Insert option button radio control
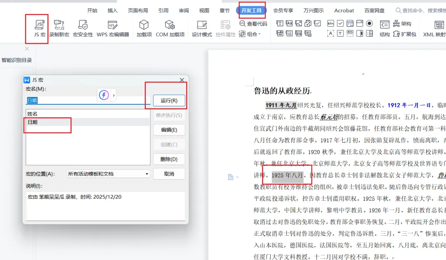 369,23
